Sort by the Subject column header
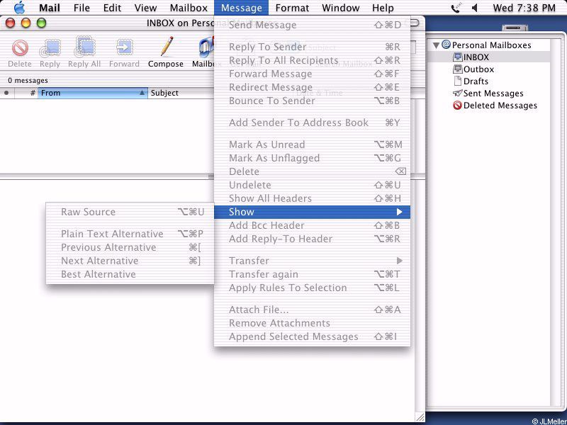Screen dimensions: 567x425 tap(181, 93)
